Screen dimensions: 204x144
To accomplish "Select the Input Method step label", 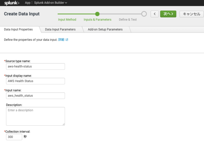I will click(67, 19).
